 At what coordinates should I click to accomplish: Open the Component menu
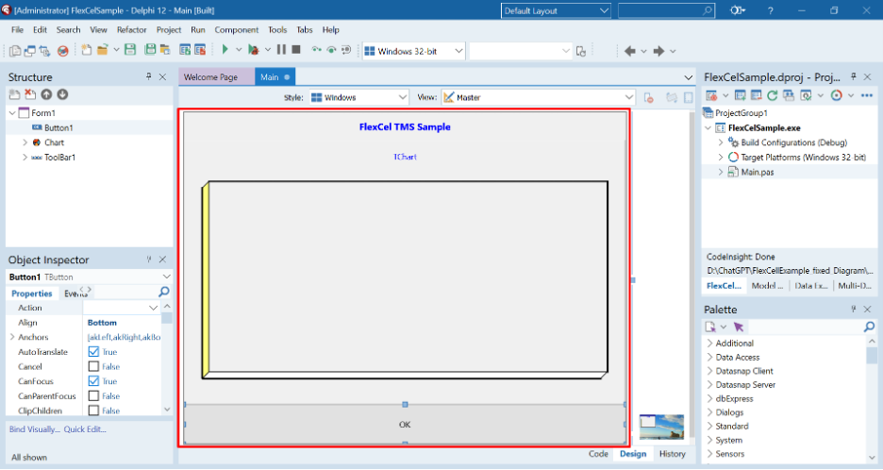click(237, 30)
